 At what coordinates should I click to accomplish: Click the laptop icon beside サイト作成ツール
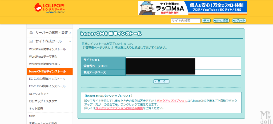(31, 41)
